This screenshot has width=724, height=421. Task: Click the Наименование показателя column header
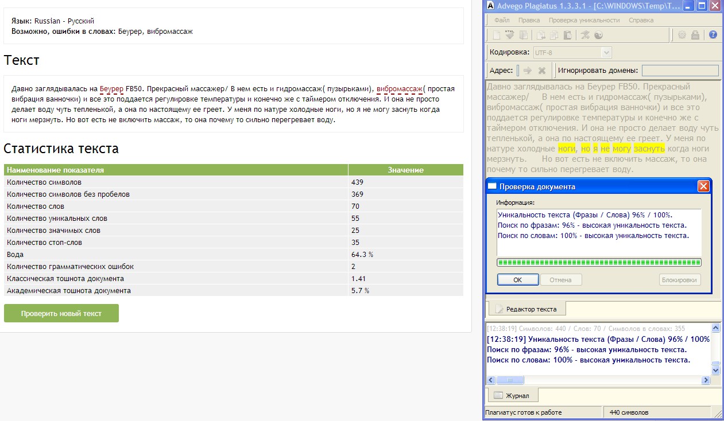coord(176,170)
